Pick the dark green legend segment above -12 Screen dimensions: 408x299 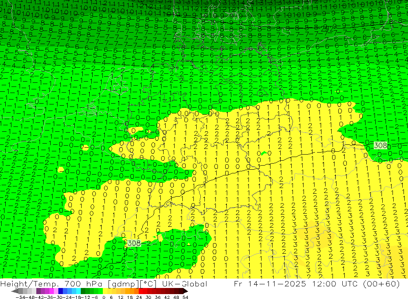tap(83, 291)
